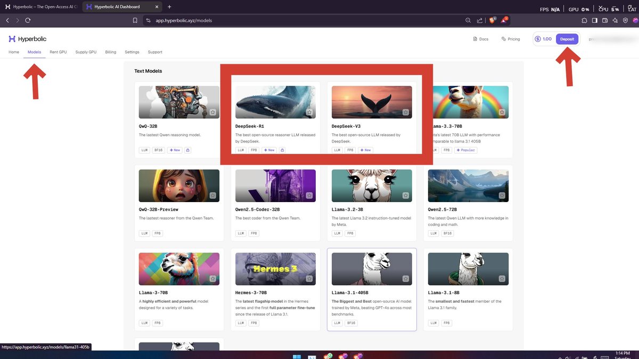Favorite the Hermes-3-70B star icon
The image size is (639, 359).
click(x=309, y=278)
